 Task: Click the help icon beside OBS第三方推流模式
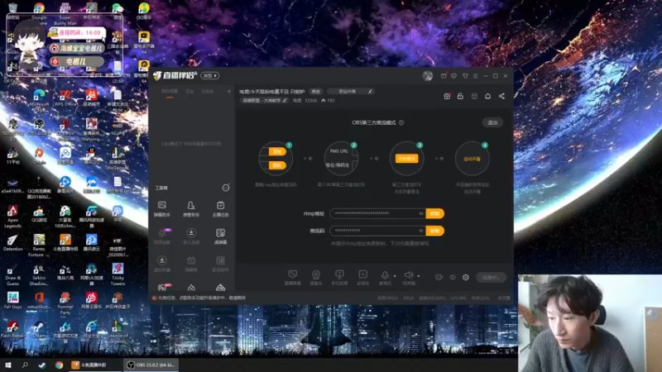click(401, 122)
